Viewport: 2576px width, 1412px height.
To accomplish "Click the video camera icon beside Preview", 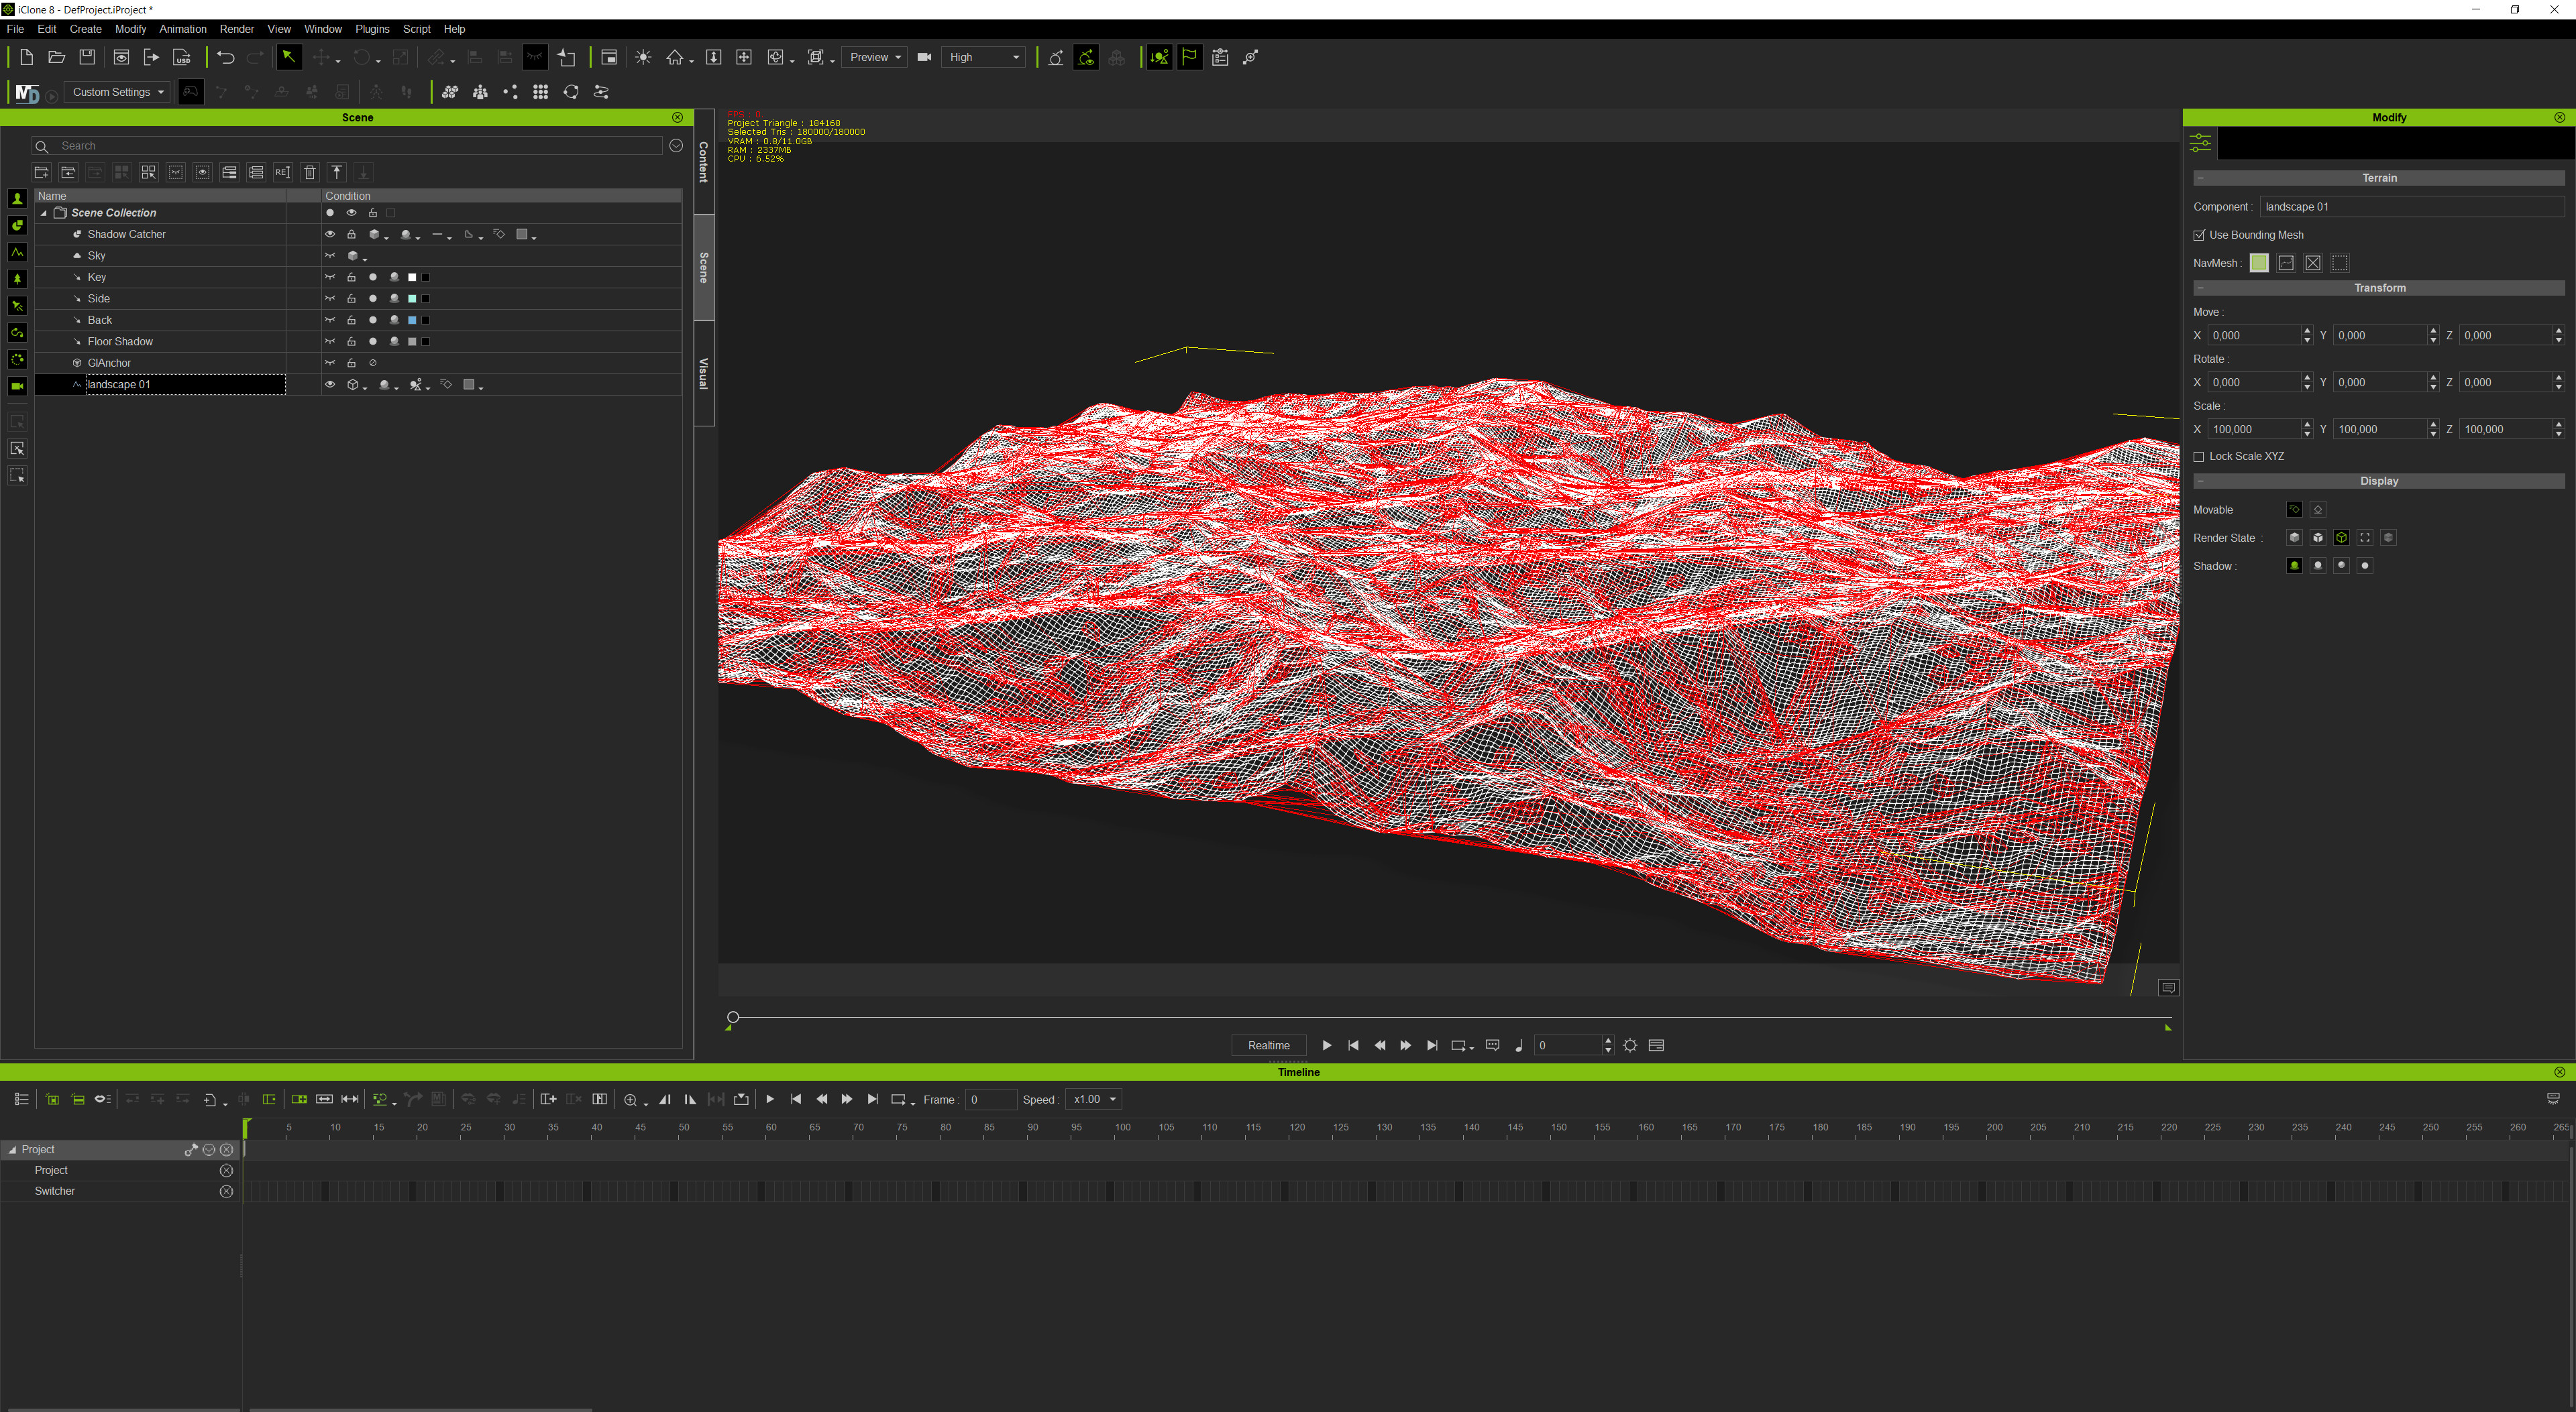I will 925,57.
